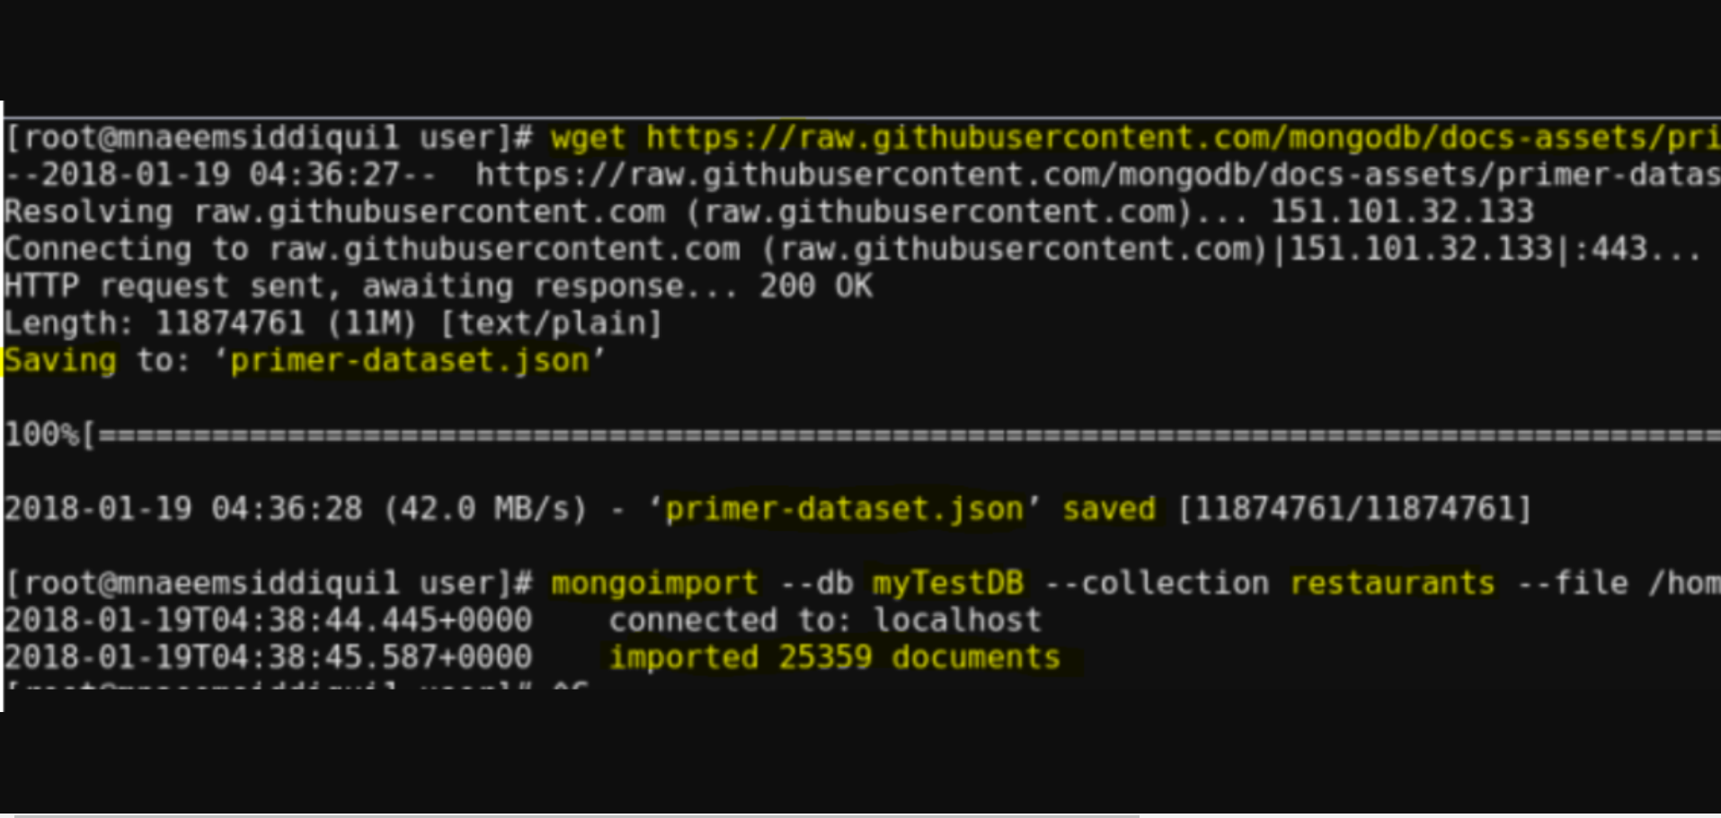Click the highlighted 'Saving' word
This screenshot has height=818, width=1721.
pos(60,361)
